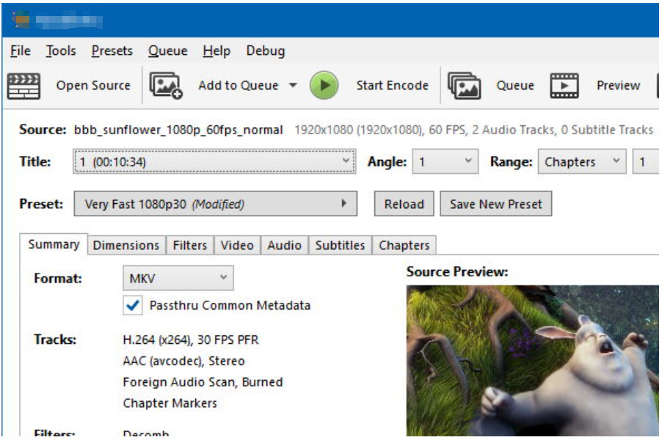Switch to the Video tab
Screen dimensions: 662x440
click(x=237, y=245)
